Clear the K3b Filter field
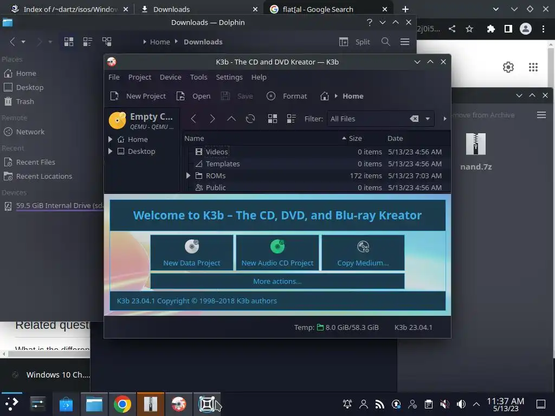Screen dimensions: 555x416 pos(414,119)
